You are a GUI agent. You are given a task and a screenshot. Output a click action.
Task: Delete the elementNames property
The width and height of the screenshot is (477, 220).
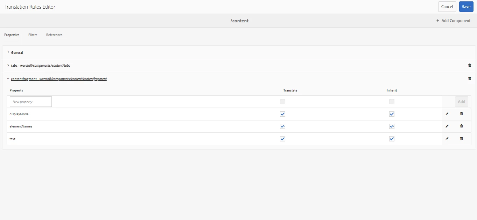[461, 126]
